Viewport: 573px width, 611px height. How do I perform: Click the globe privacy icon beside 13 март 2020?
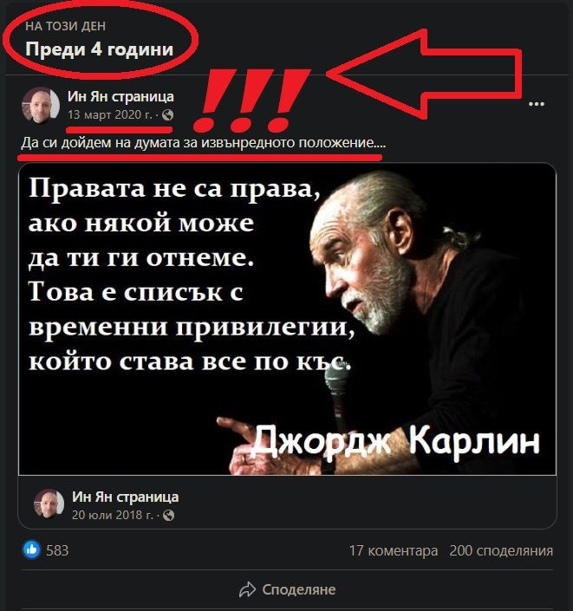167,115
